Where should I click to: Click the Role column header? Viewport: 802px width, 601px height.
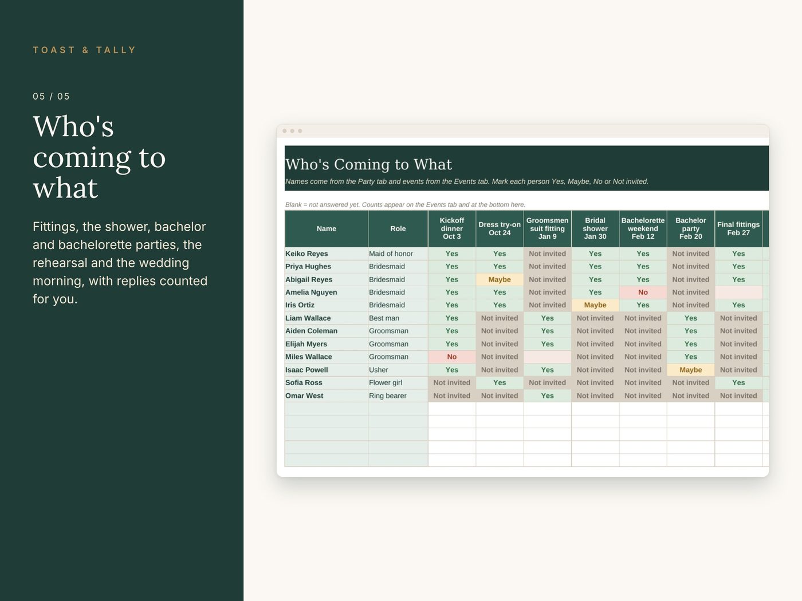pyautogui.click(x=398, y=229)
